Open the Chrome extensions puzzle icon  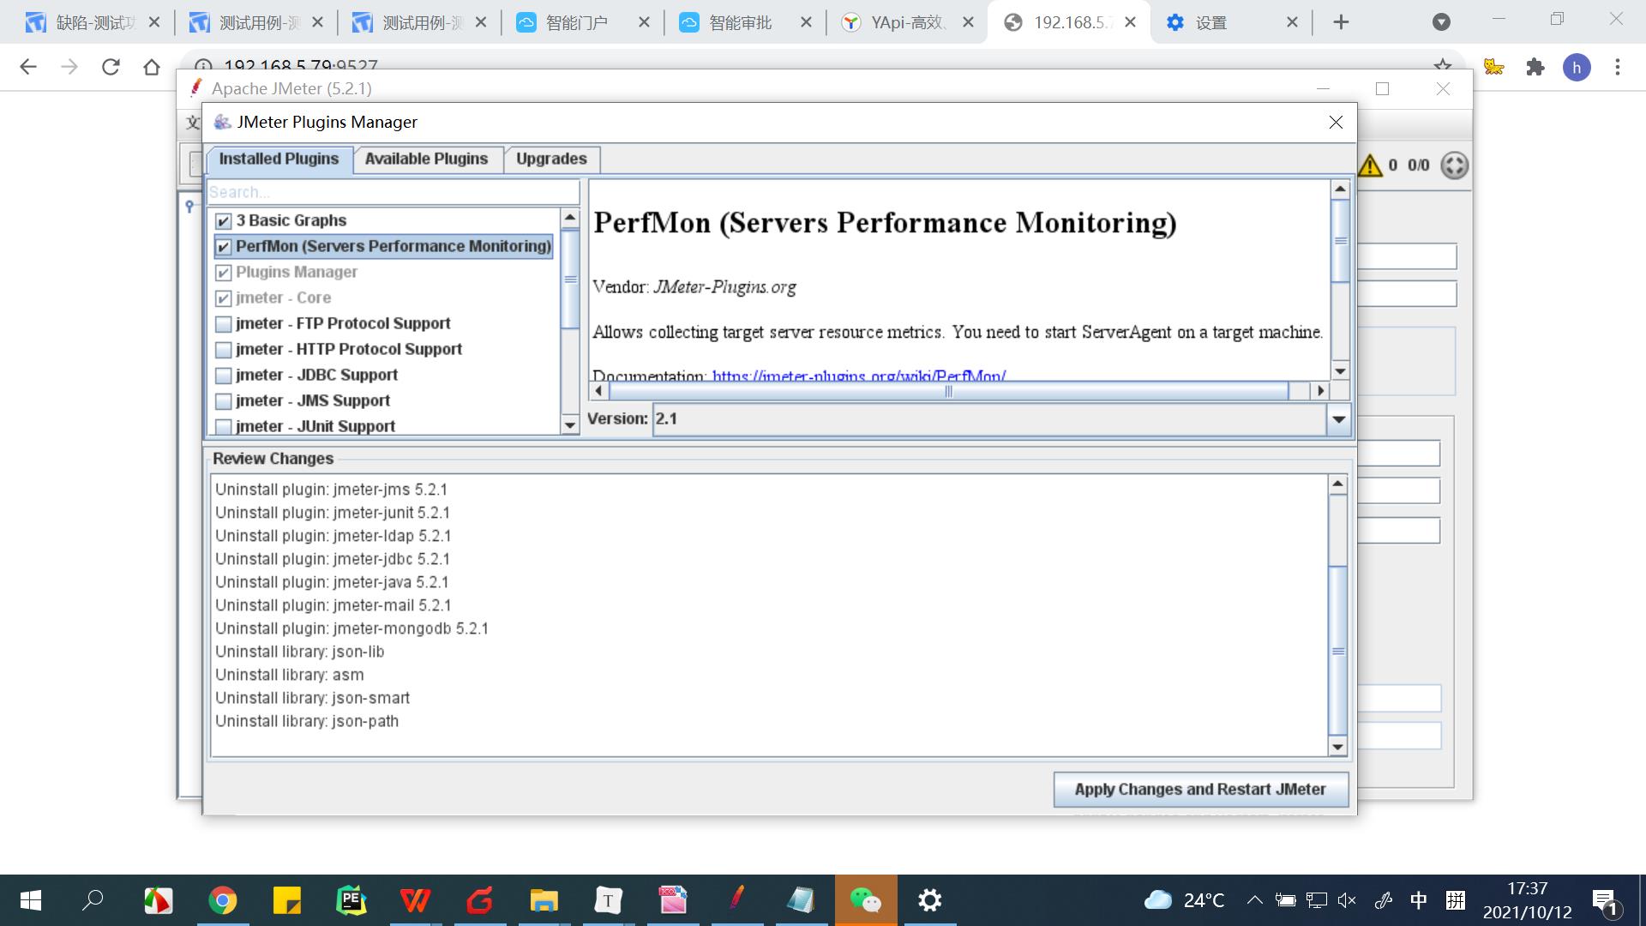click(1535, 67)
